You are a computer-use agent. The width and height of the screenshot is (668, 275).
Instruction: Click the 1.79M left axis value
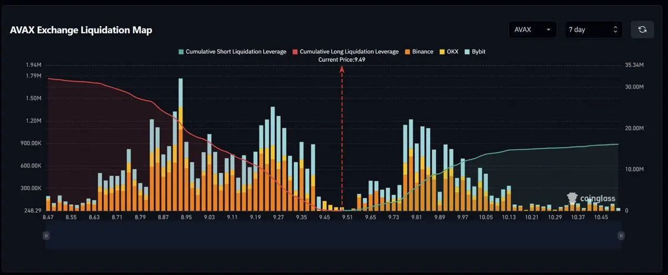(x=34, y=76)
